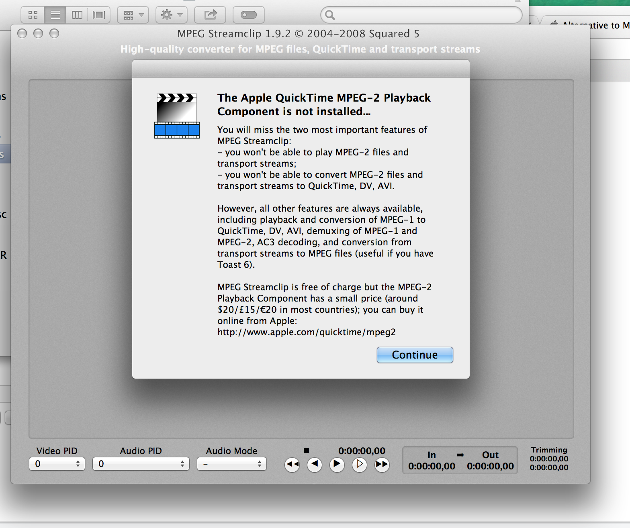This screenshot has height=528, width=630.
Task: Switch Finder to list view
Action: (x=55, y=15)
